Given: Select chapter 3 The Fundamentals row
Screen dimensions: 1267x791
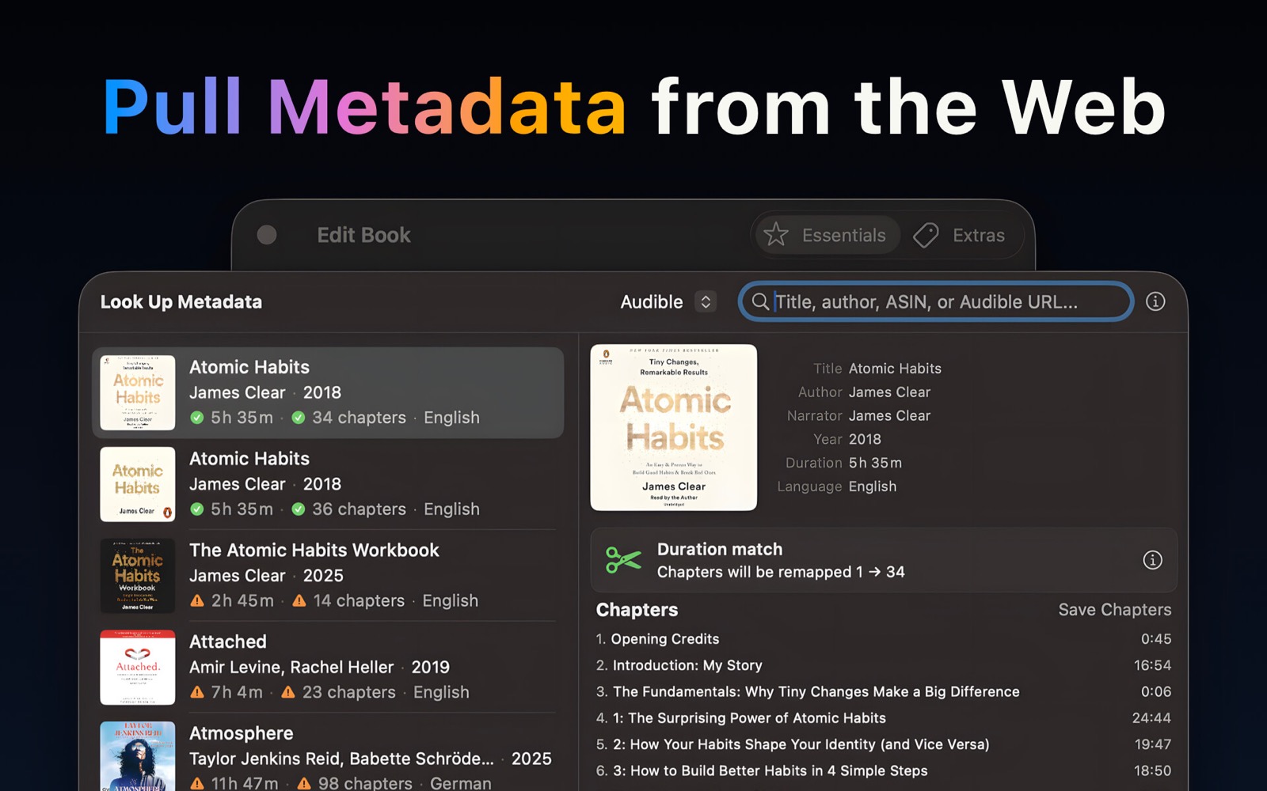Looking at the screenshot, I should (884, 692).
